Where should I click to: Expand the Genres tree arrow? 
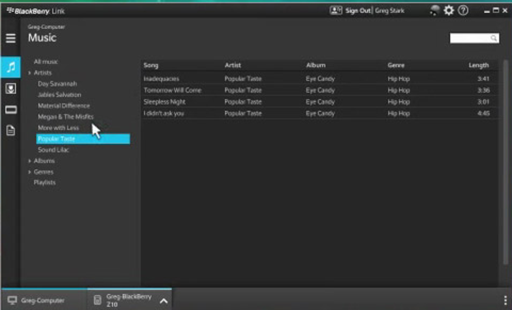click(x=30, y=172)
